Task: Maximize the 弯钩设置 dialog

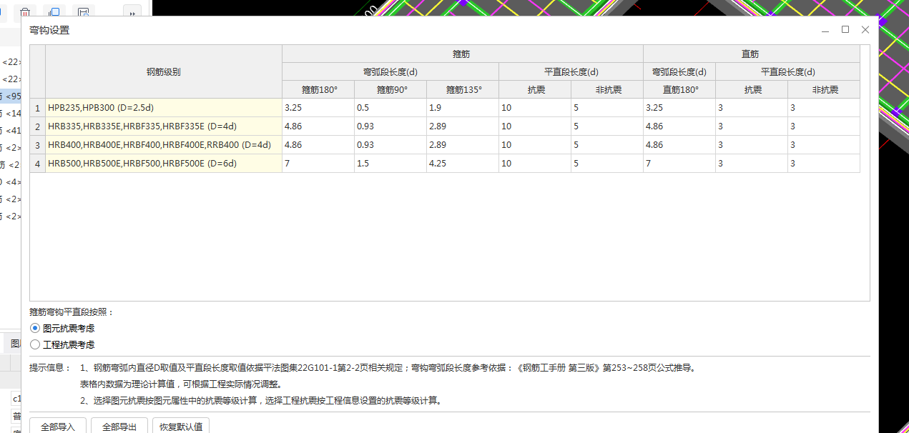Action: [x=845, y=29]
